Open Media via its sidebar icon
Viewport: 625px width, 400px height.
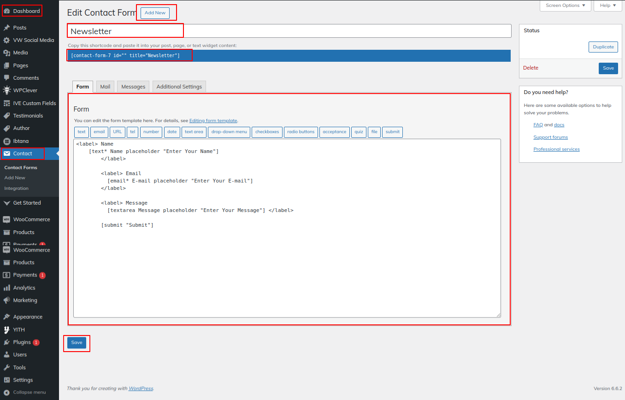(x=7, y=53)
